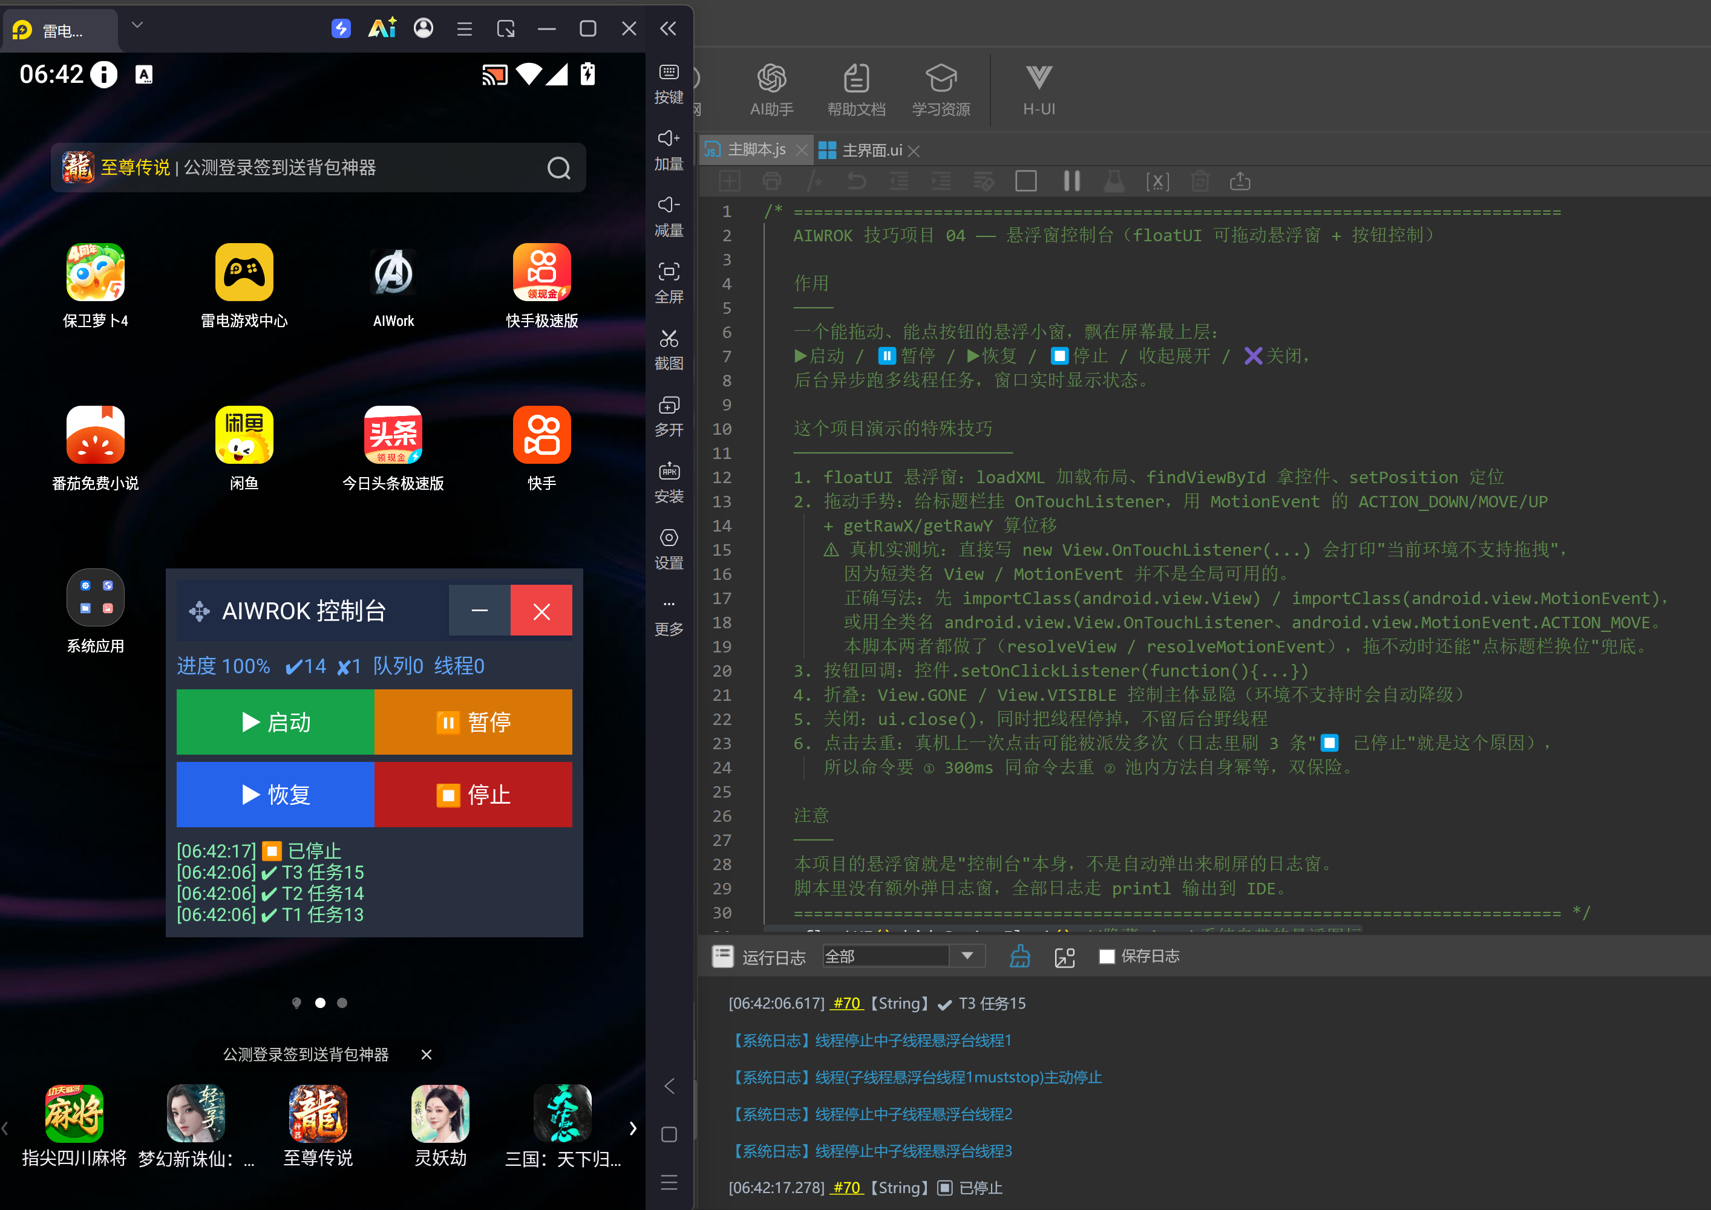Viewport: 1711px width, 1210px height.
Task: Click search magnifier in emulator search bar
Action: 558,168
